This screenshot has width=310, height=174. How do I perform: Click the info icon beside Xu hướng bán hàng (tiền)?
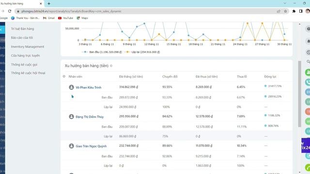111,66
